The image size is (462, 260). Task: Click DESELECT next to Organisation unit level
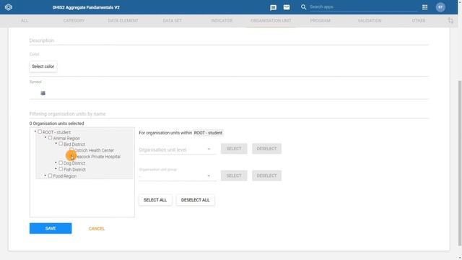(x=266, y=149)
